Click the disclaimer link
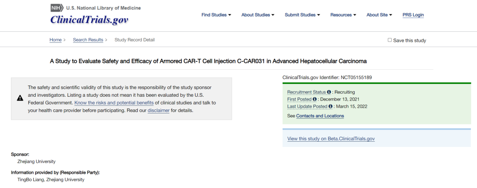Image resolution: width=477 pixels, height=188 pixels. click(159, 110)
